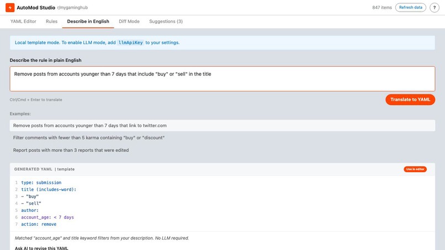Click the 'Describe the rule in plain English' label
Image resolution: width=445 pixels, height=250 pixels.
pyautogui.click(x=45, y=60)
